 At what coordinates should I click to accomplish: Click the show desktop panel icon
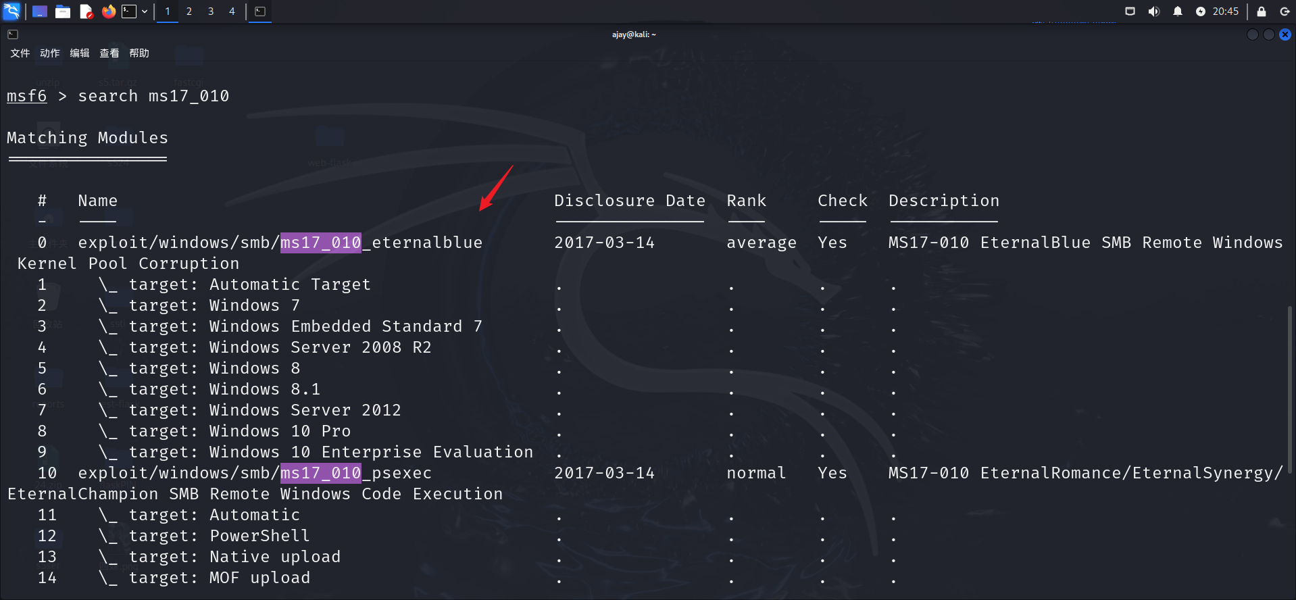[40, 11]
